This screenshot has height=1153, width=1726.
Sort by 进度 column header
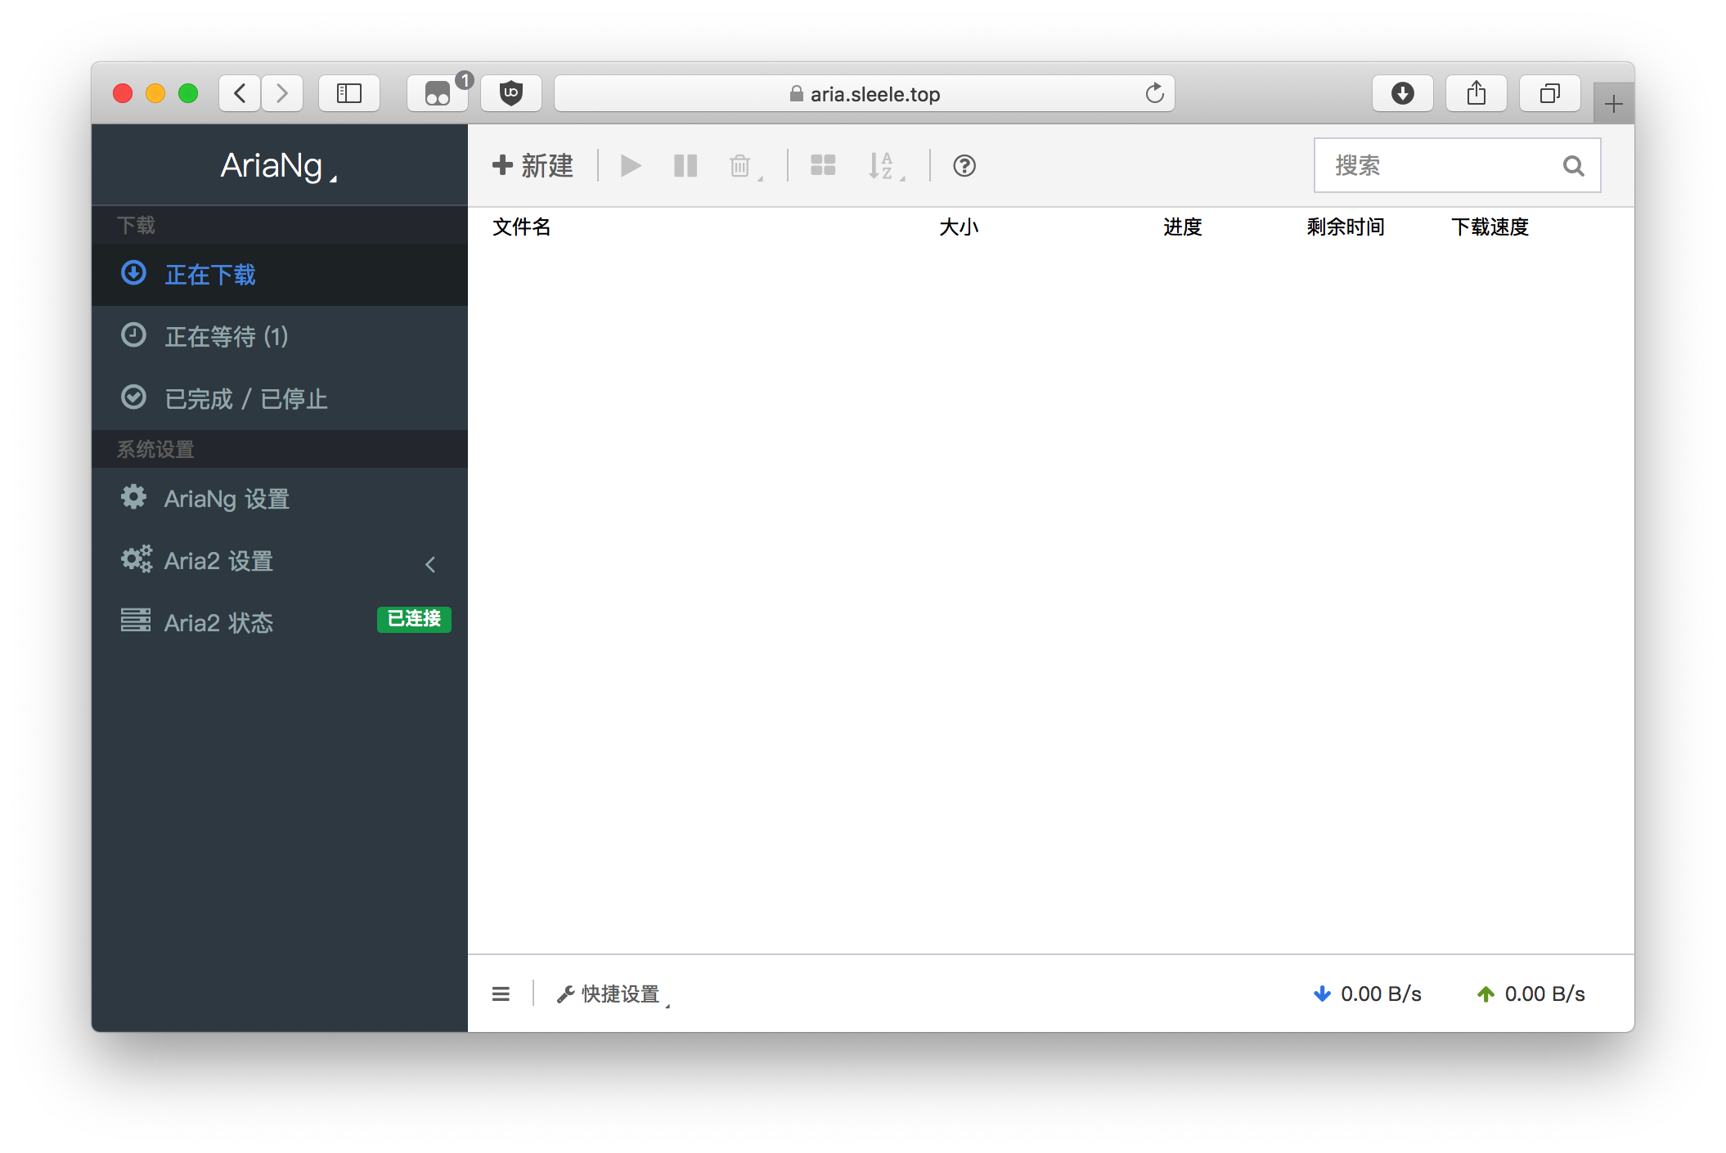[1183, 227]
